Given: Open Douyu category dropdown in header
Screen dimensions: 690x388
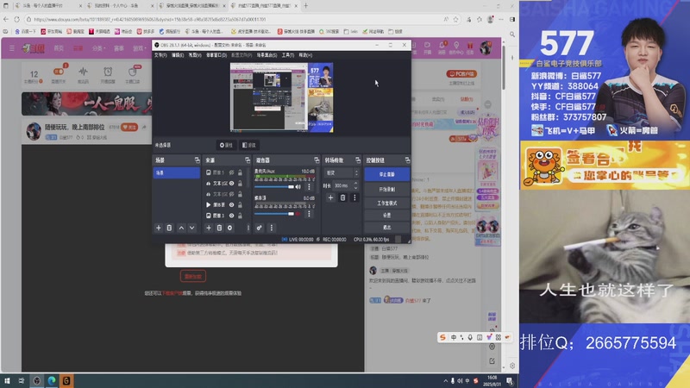Looking at the screenshot, I should (98, 48).
